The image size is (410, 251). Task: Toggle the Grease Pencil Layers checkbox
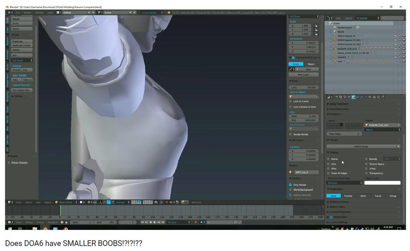pos(293,58)
